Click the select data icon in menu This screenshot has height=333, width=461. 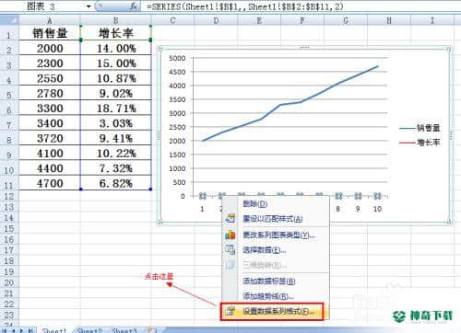tap(230, 250)
